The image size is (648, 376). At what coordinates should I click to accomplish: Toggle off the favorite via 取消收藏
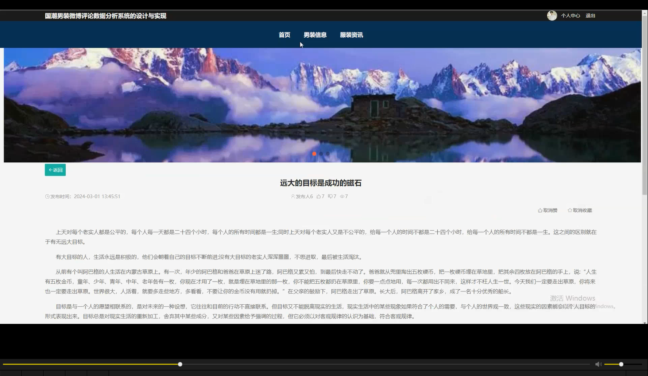pyautogui.click(x=580, y=210)
